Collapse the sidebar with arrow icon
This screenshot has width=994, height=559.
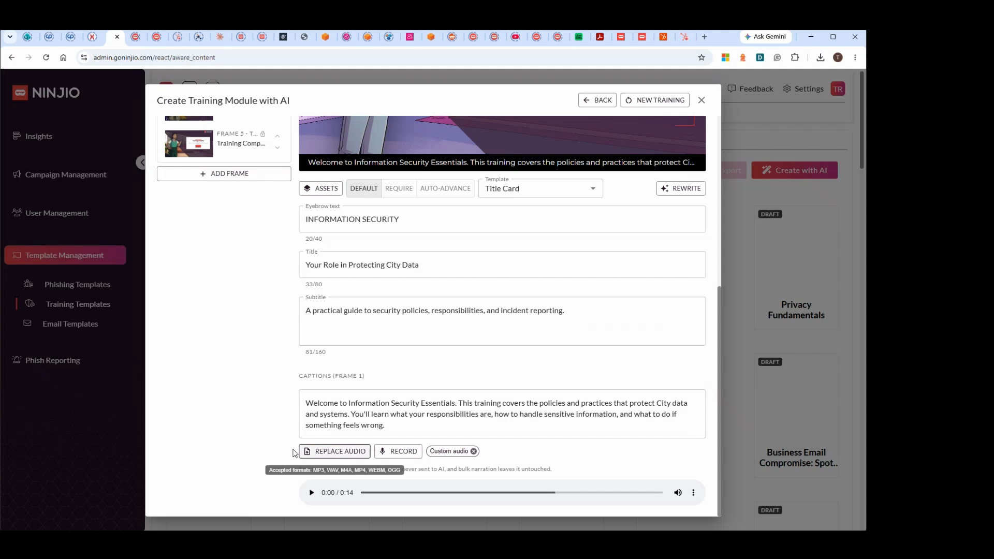pyautogui.click(x=141, y=163)
